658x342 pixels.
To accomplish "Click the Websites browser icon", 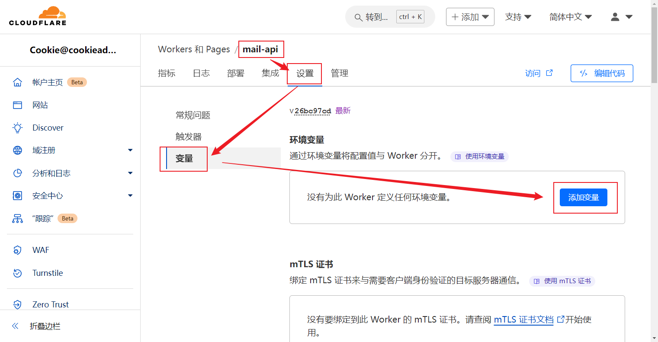I will point(17,105).
